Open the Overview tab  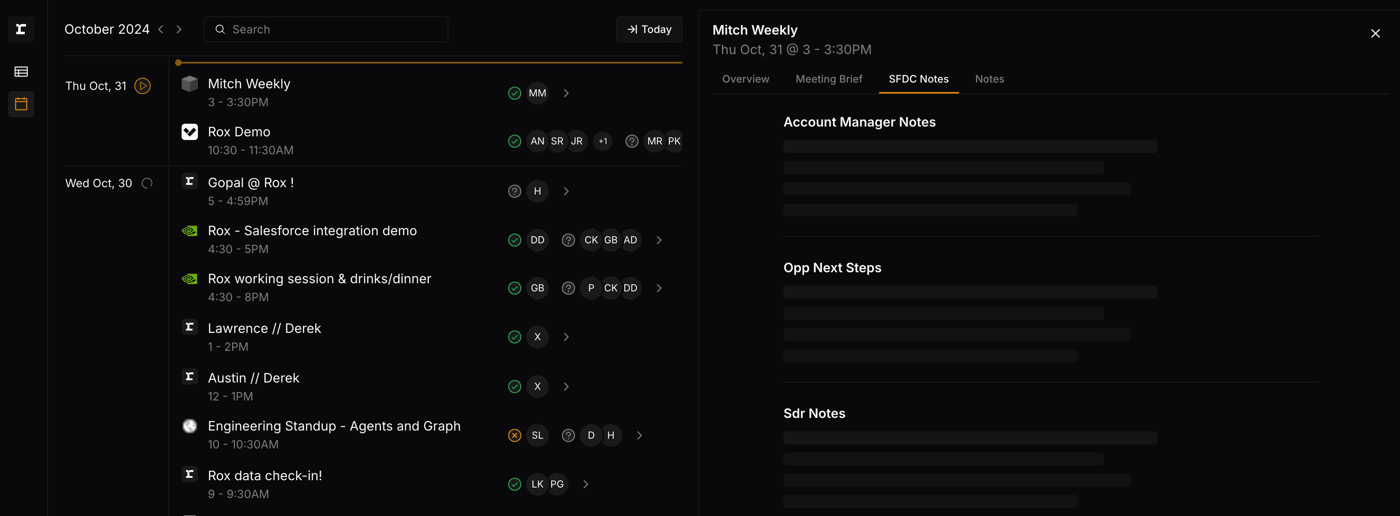[x=745, y=79]
